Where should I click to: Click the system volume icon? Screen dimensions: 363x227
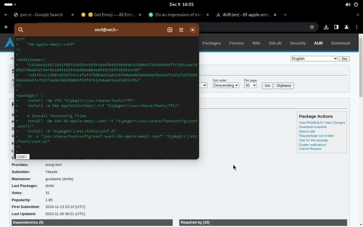coord(348,5)
